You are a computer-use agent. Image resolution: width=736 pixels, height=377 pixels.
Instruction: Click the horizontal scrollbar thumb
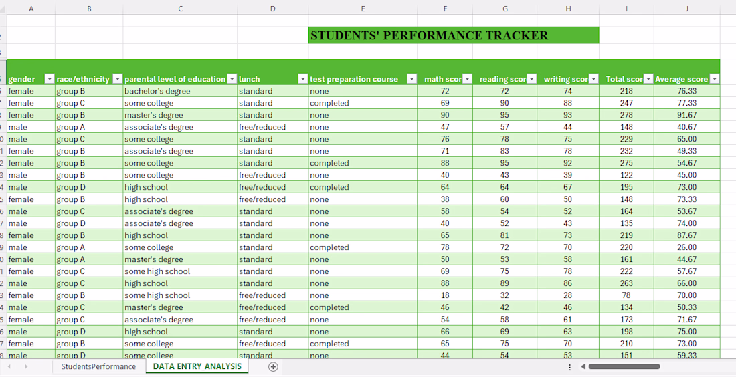point(624,367)
